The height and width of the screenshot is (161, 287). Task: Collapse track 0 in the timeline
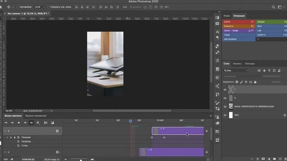point(5,152)
